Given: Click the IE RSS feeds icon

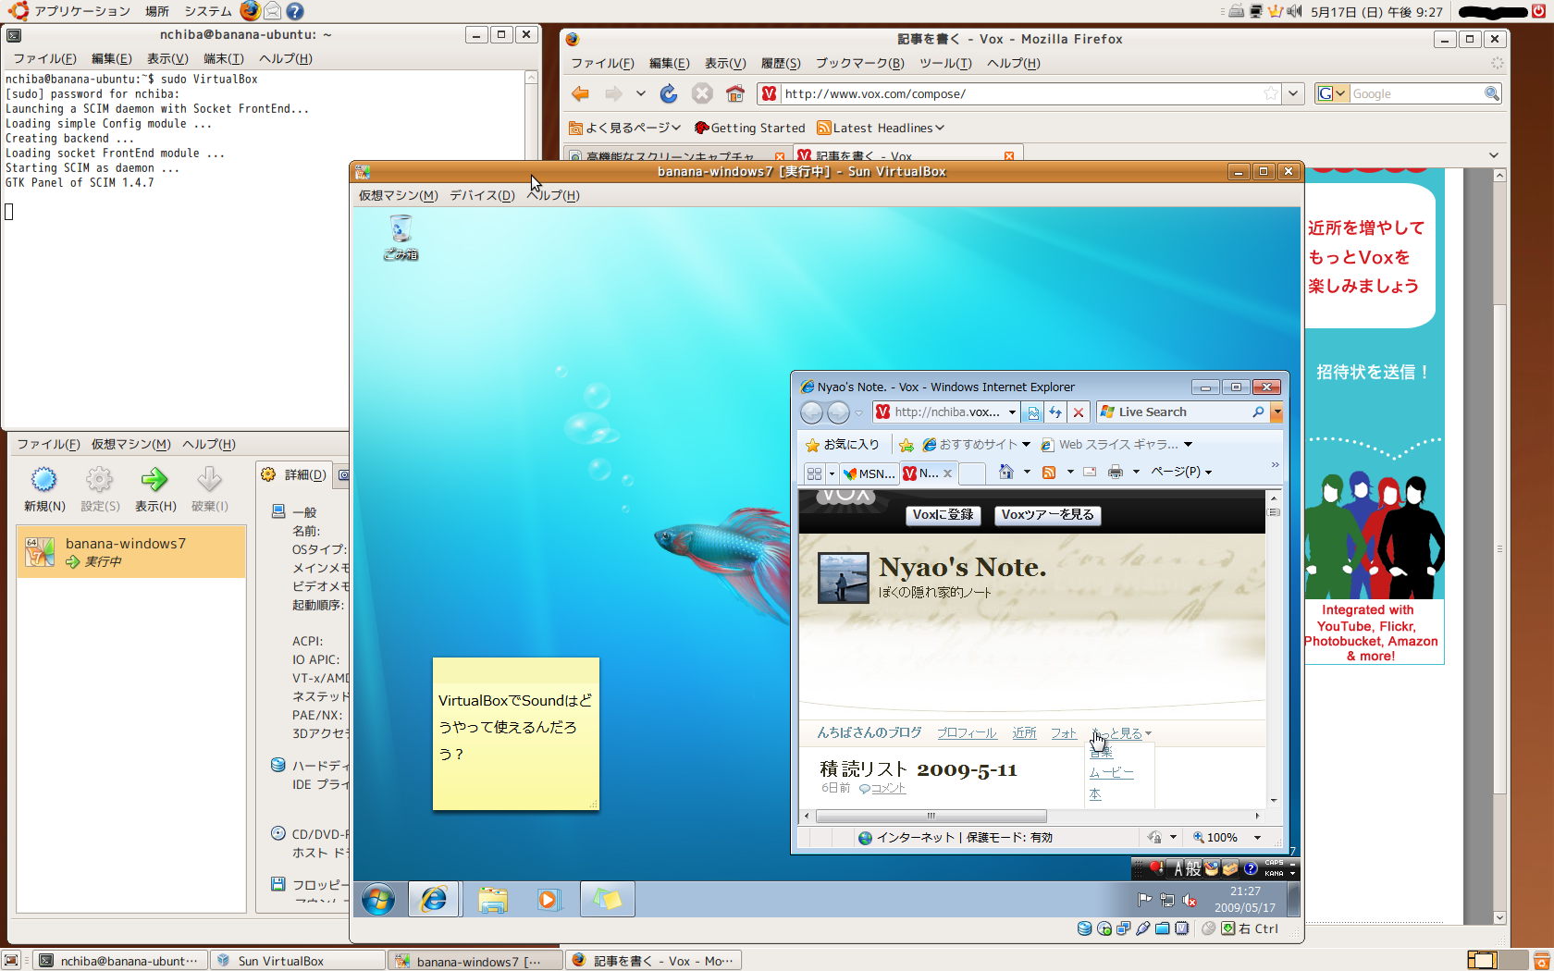Looking at the screenshot, I should pos(1049,472).
